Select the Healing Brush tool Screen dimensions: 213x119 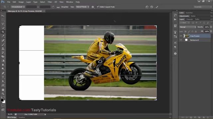click(x=3, y=40)
